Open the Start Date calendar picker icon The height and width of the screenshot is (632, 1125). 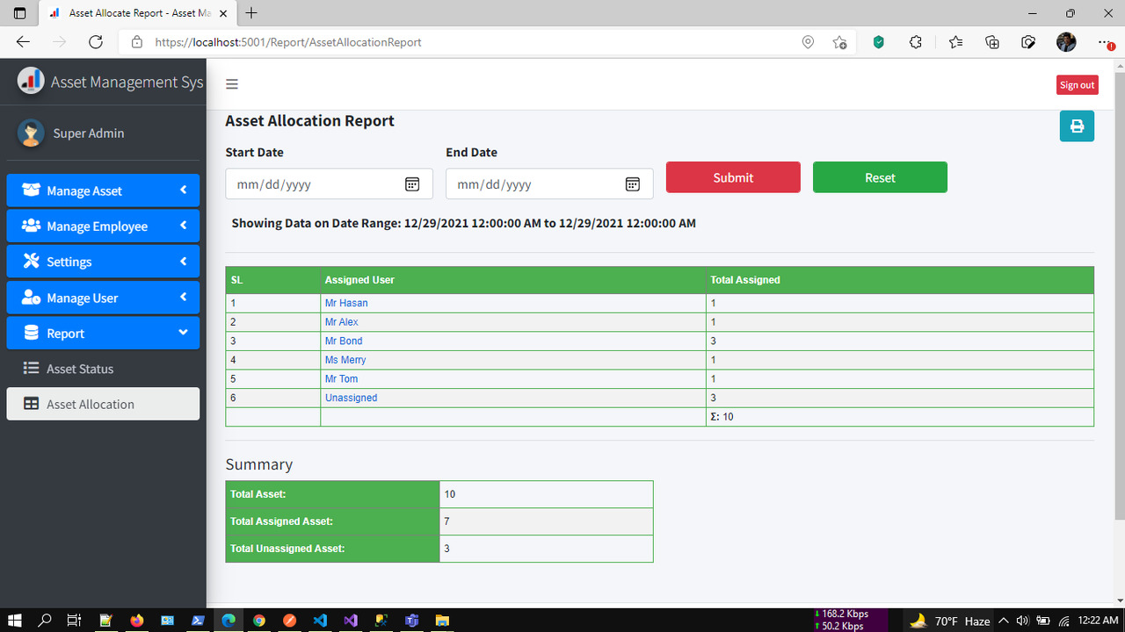[410, 183]
